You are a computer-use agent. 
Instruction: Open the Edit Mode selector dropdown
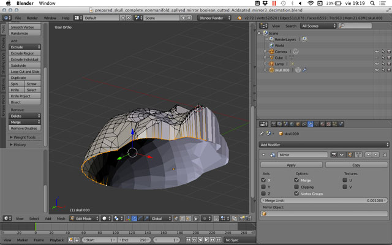pyautogui.click(x=84, y=219)
